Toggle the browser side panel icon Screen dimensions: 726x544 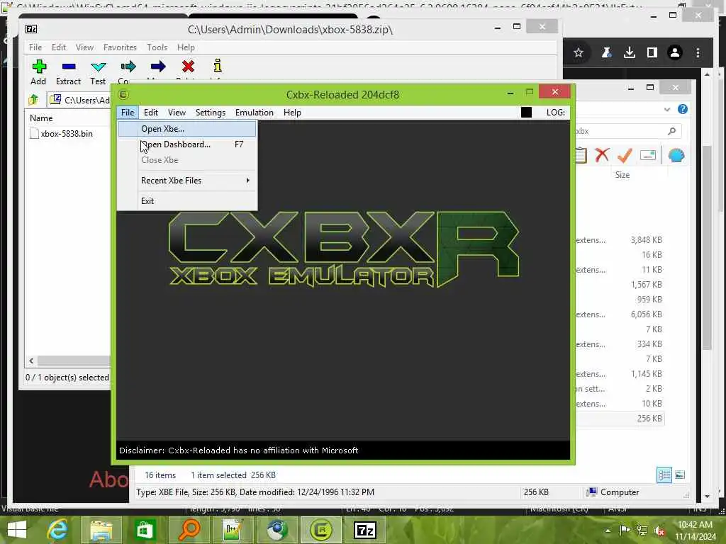(x=652, y=52)
